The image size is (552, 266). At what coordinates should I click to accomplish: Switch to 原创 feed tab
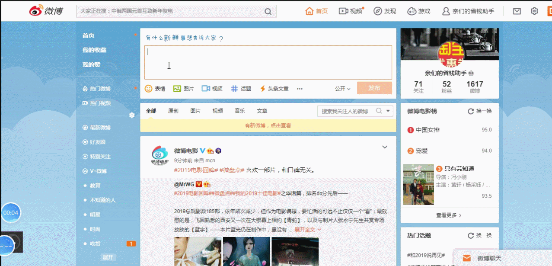point(173,111)
